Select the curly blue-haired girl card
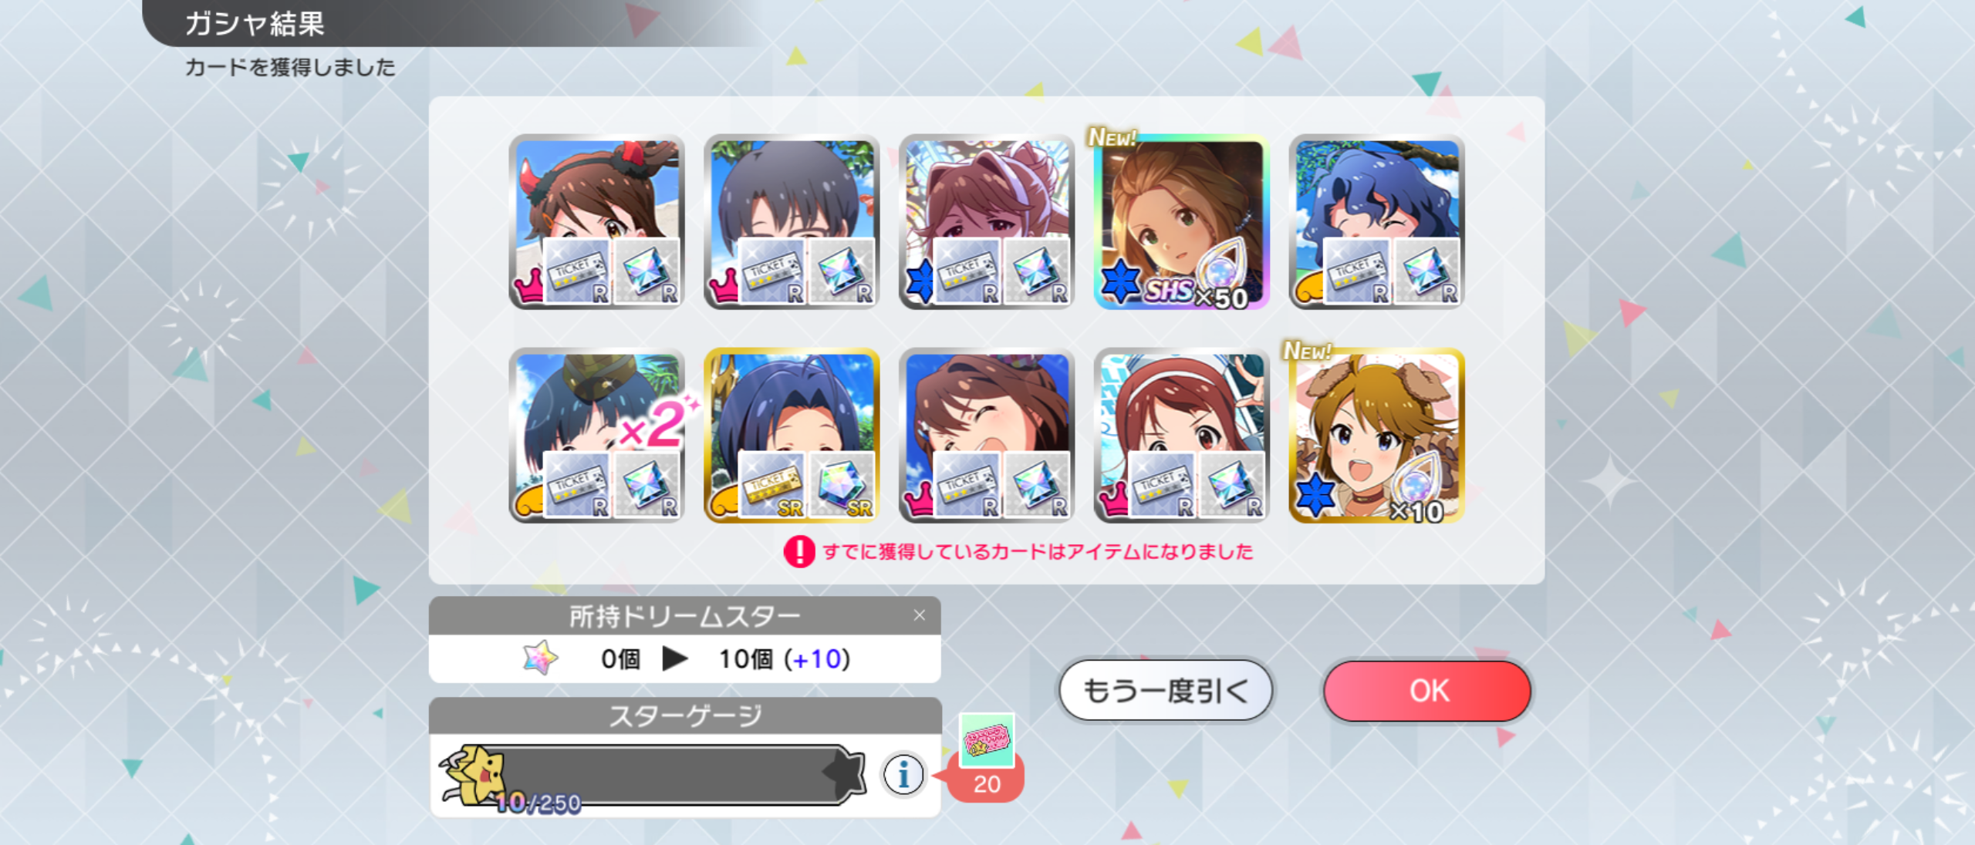This screenshot has width=1975, height=845. [x=1376, y=222]
